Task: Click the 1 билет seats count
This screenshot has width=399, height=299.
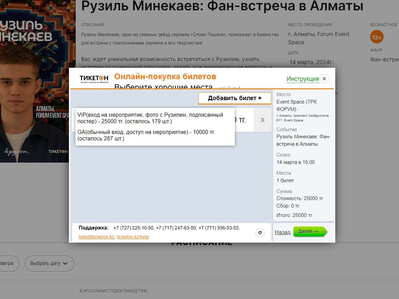Action: 285,181
